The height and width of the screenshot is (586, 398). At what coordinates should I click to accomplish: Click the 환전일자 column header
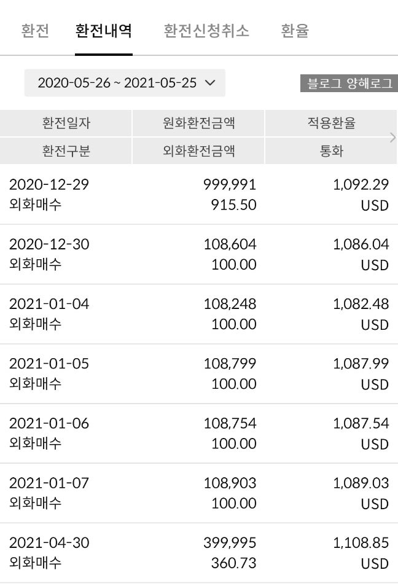[66, 123]
